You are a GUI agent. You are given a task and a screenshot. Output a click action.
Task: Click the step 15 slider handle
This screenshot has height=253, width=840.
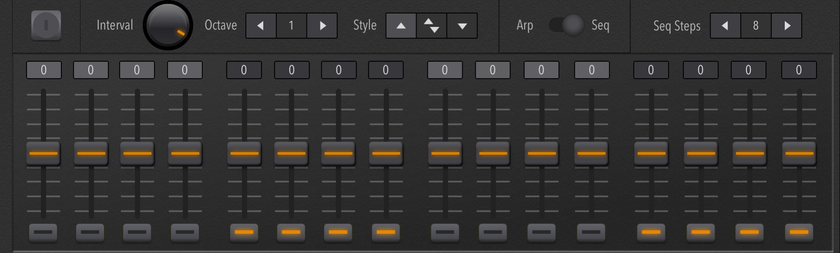tap(750, 153)
